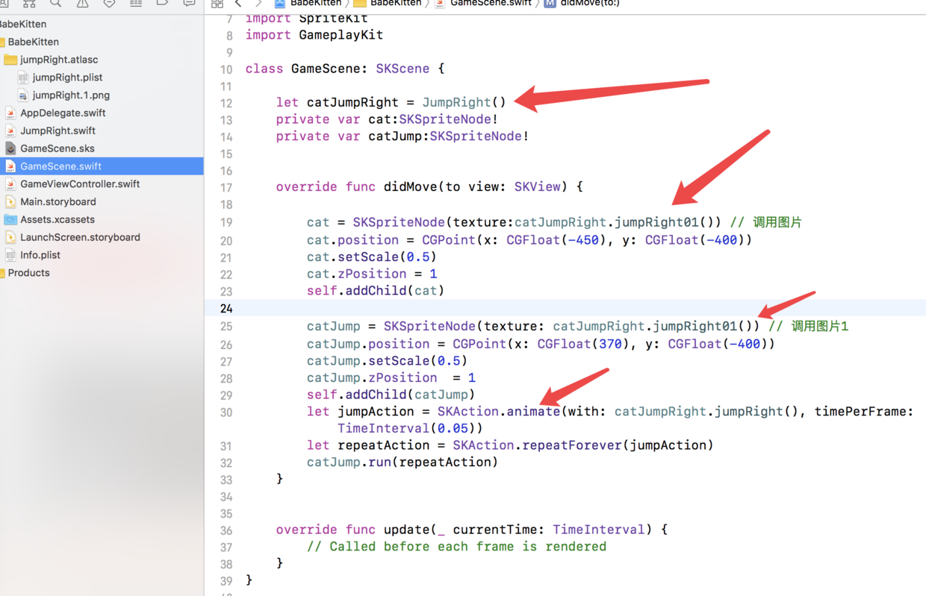
Task: Open the related items grid menu
Action: point(217,3)
